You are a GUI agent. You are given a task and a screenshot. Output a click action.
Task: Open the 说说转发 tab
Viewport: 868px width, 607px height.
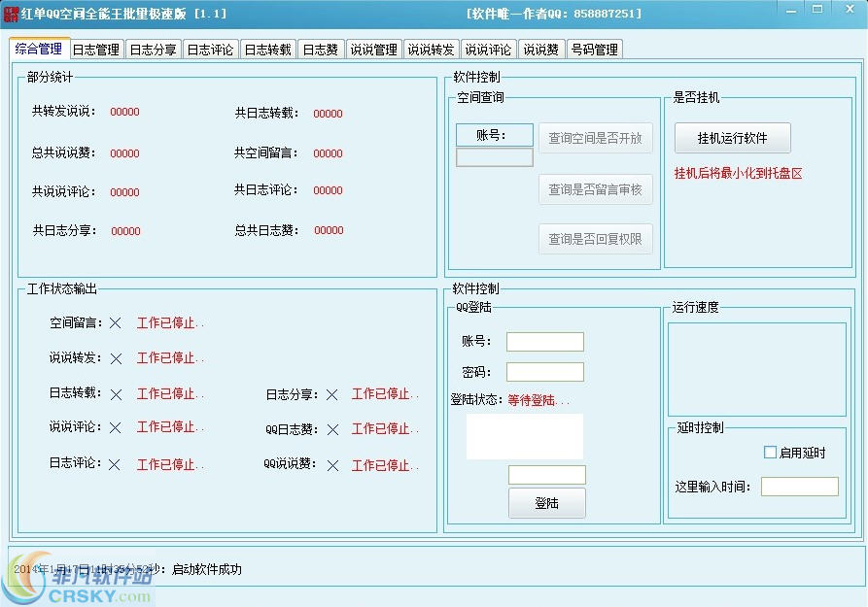[x=432, y=50]
